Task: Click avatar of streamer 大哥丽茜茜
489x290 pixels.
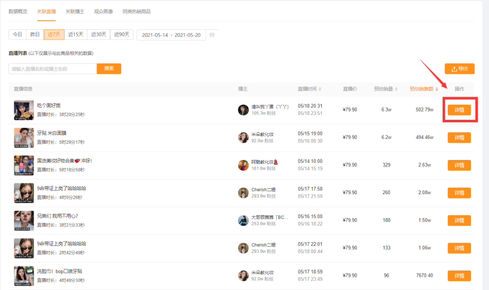Action: (243, 220)
